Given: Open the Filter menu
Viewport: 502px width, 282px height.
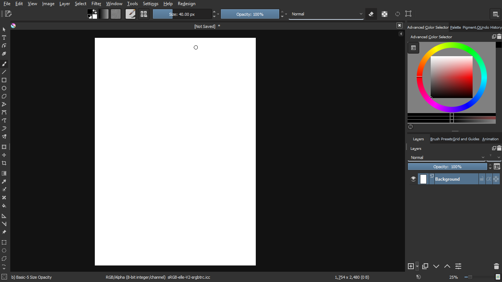Looking at the screenshot, I should (96, 4).
